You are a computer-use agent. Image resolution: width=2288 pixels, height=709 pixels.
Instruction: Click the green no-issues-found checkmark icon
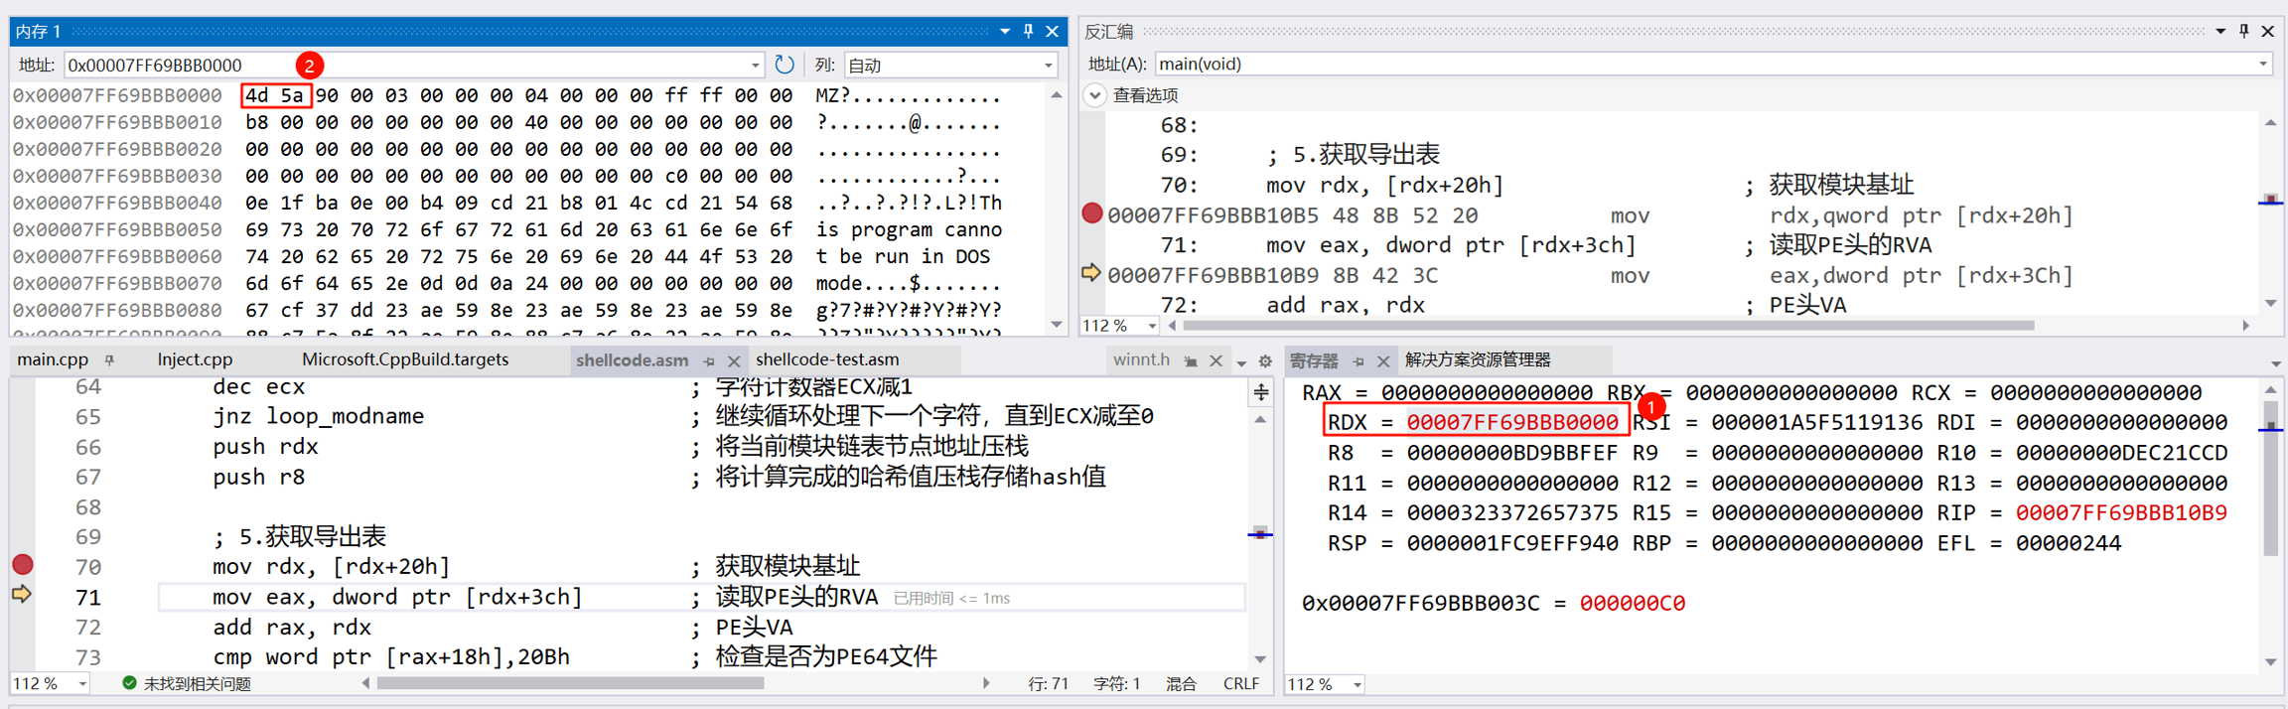click(x=129, y=683)
